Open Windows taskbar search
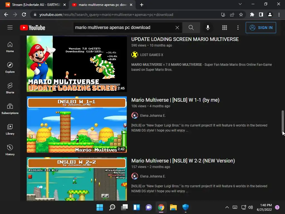The height and width of the screenshot is (214, 285). (112, 207)
